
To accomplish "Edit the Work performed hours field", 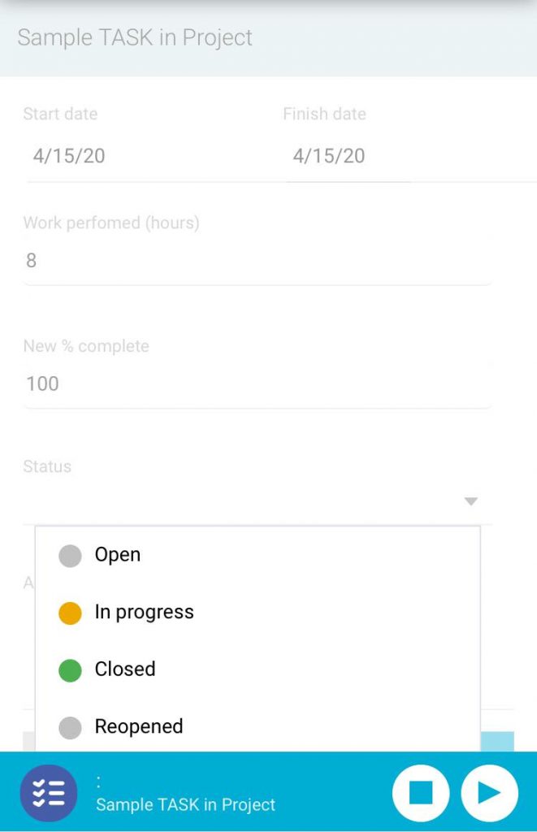I will coord(257,261).
